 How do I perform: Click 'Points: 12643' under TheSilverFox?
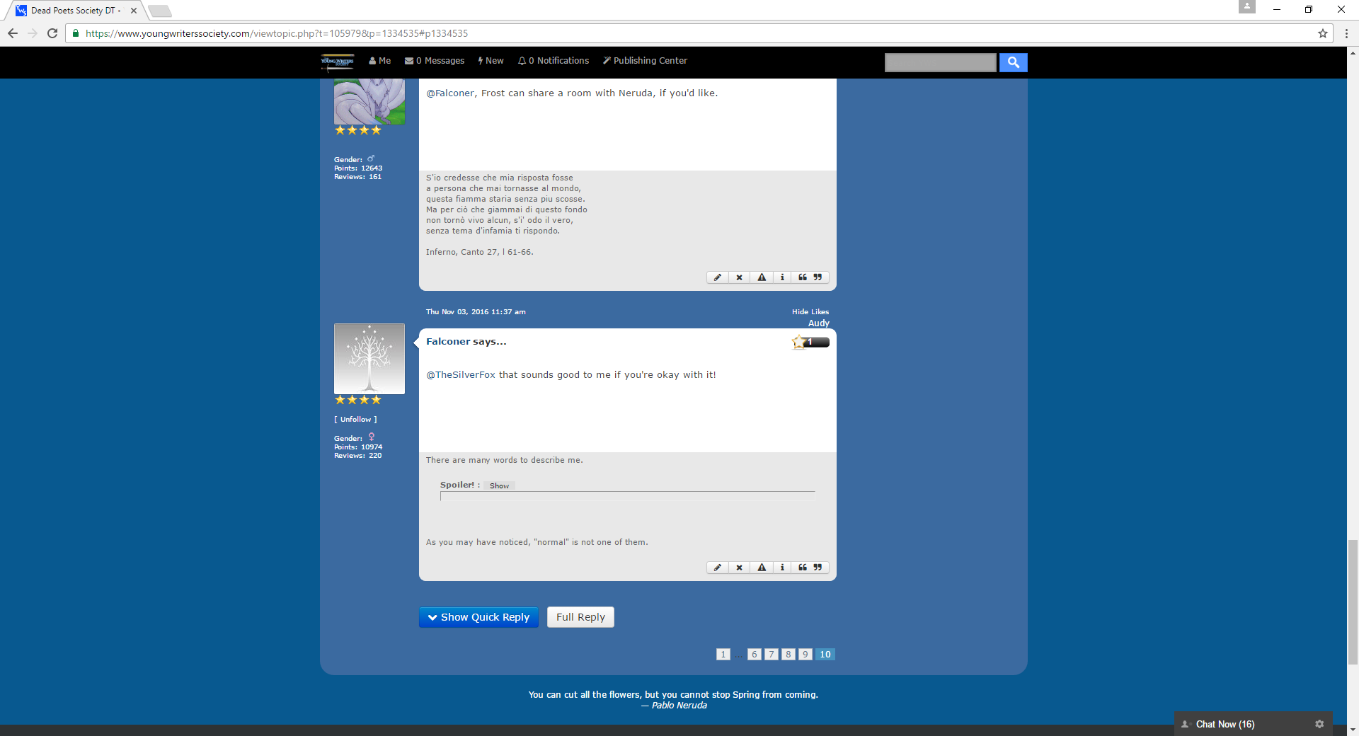coord(358,168)
